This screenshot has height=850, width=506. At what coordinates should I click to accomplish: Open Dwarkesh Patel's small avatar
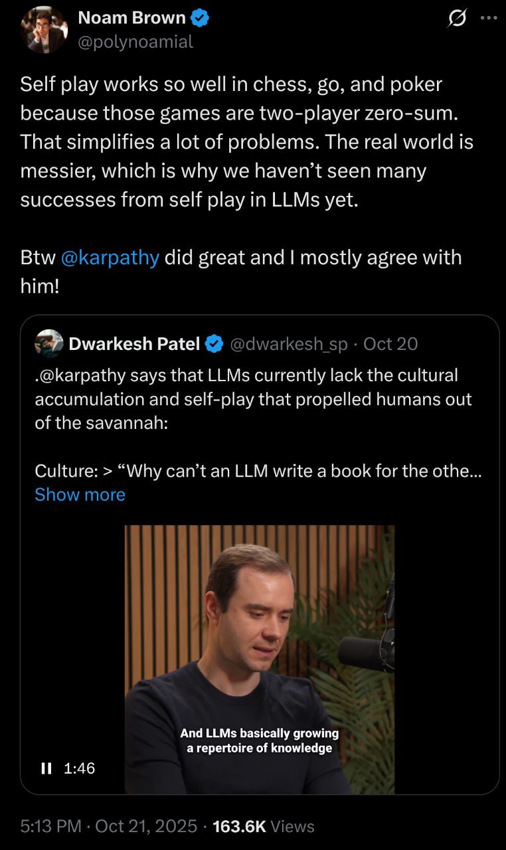click(x=49, y=343)
